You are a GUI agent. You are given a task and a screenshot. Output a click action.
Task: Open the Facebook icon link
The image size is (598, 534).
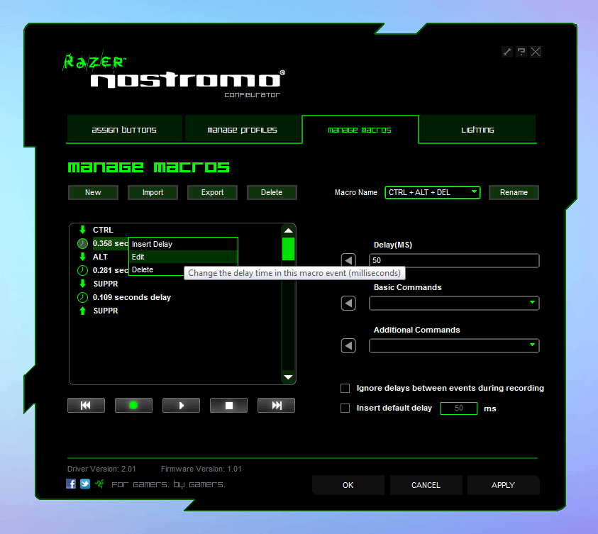[x=71, y=484]
